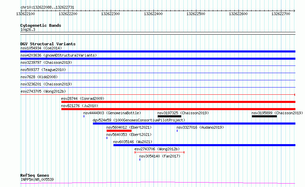The image size is (305, 187).
Task: Click nsv5604012 (Ebert2021) label
Action: [129, 127]
